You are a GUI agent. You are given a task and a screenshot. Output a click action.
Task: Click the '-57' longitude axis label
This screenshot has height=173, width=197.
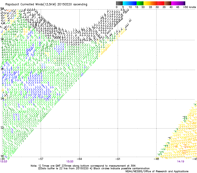pos(41,159)
